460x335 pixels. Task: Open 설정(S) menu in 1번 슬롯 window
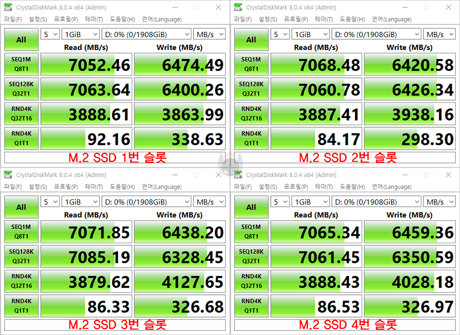point(38,19)
